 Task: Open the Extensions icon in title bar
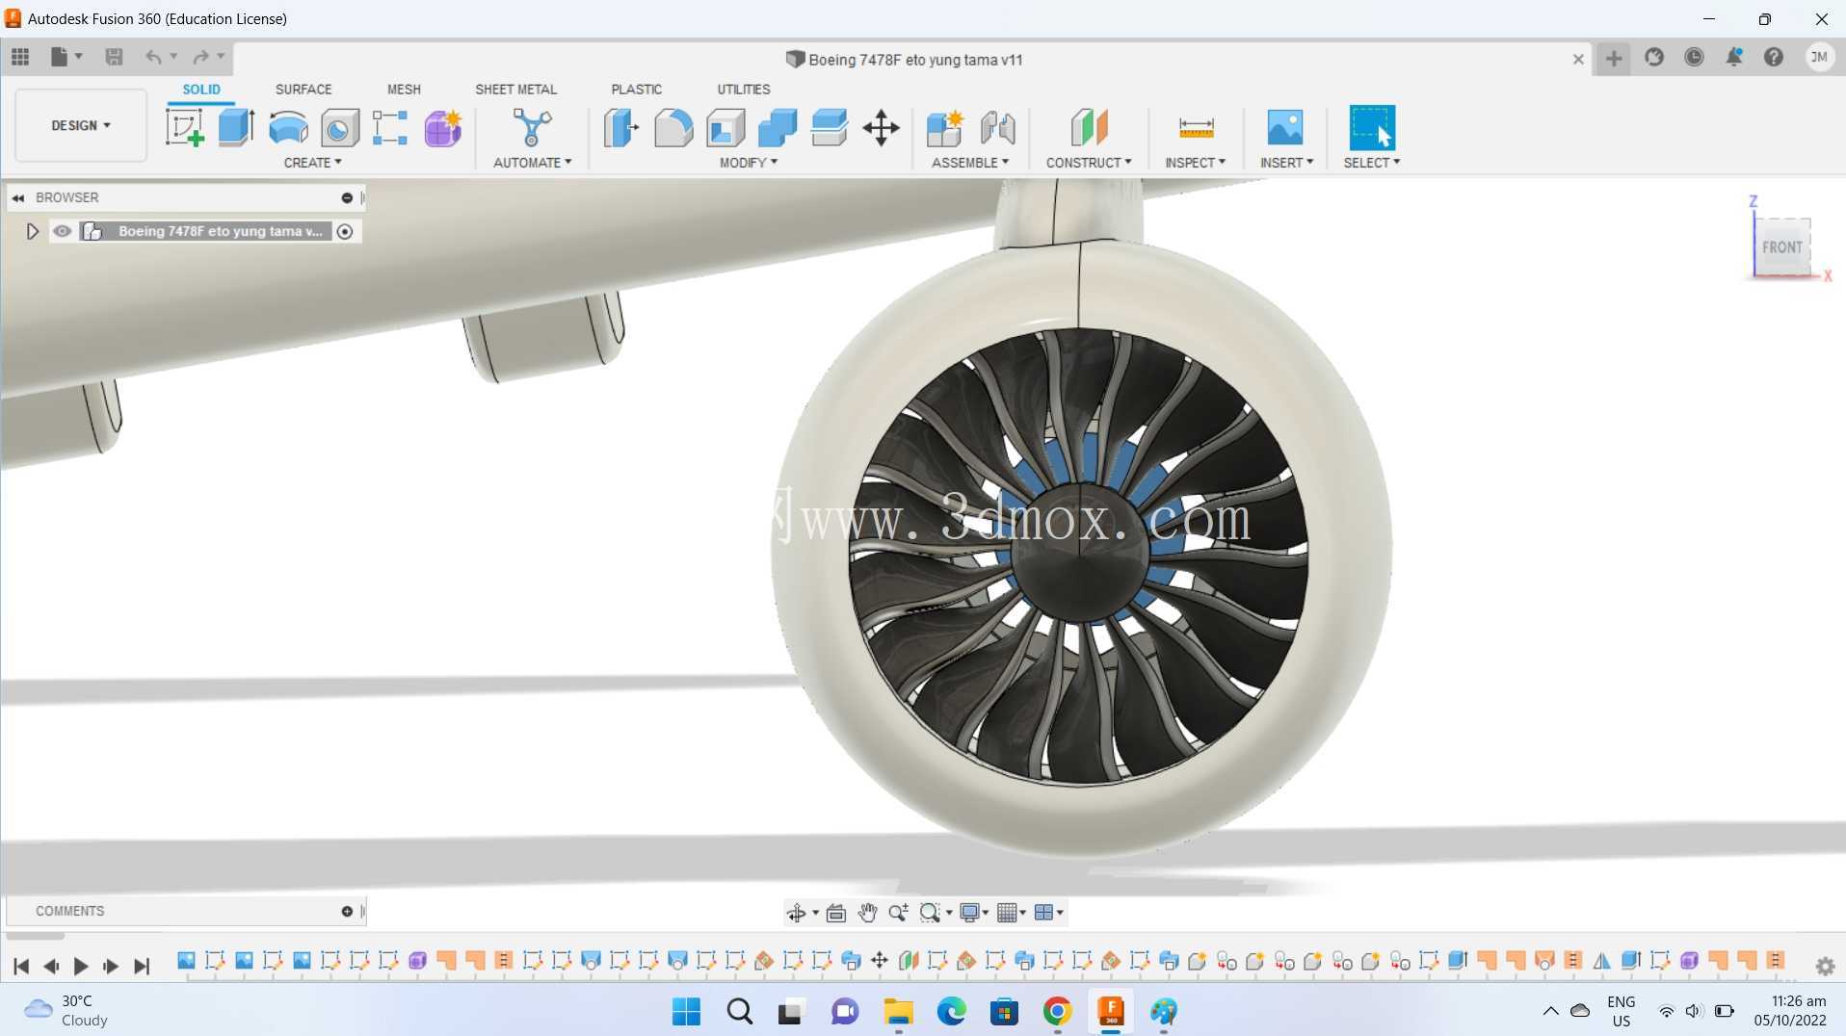(x=1654, y=58)
